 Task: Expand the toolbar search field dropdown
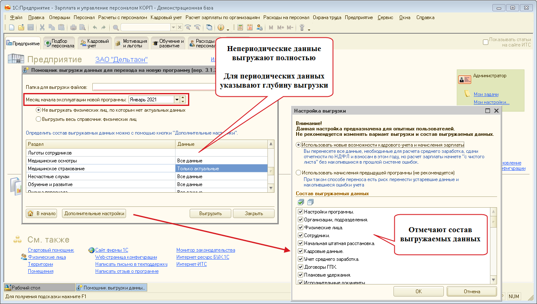173,27
